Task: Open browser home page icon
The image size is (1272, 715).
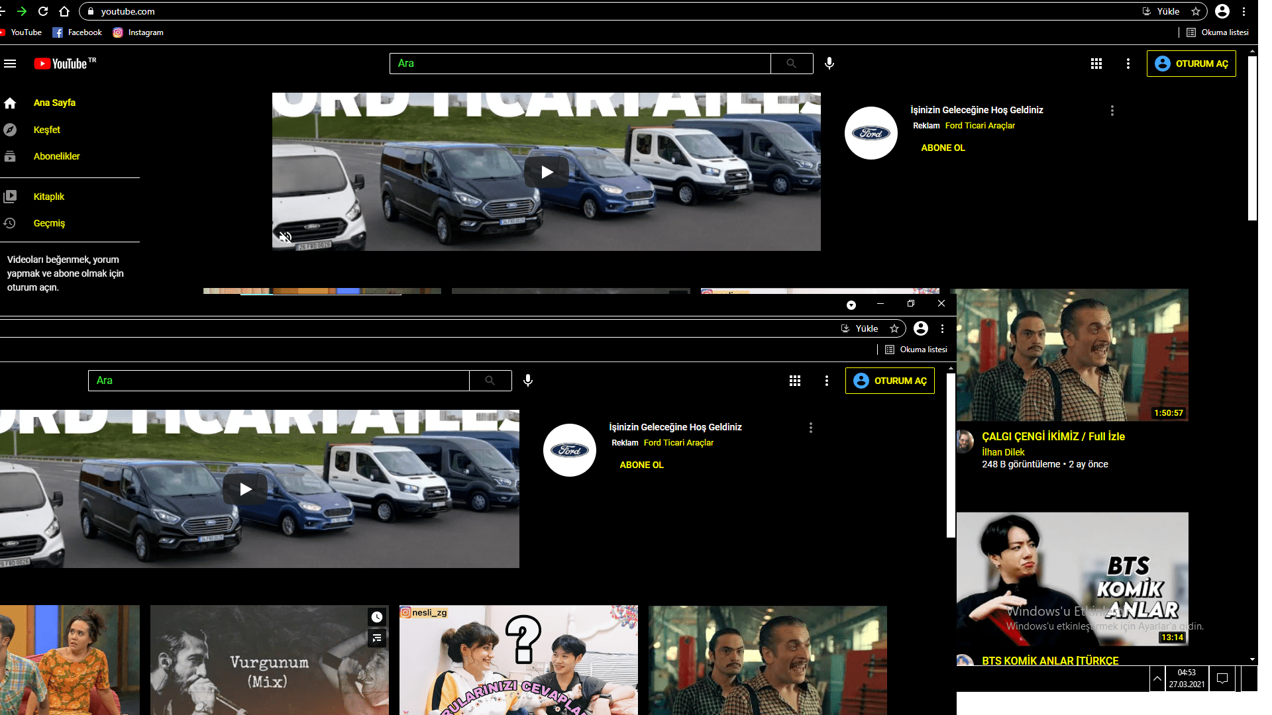Action: coord(64,11)
